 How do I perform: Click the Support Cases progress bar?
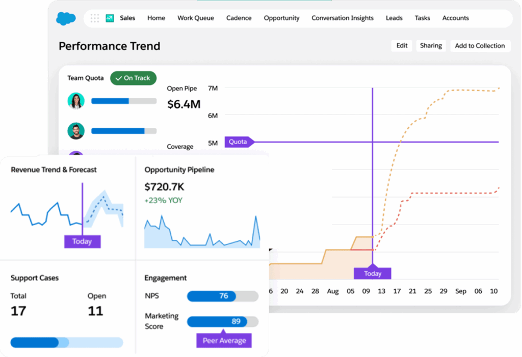[67, 342]
